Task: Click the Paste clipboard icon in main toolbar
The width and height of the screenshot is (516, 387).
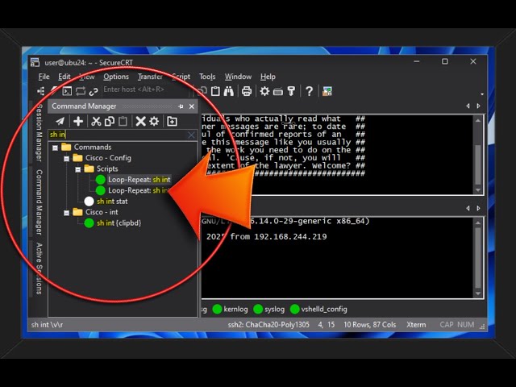Action: pyautogui.click(x=215, y=91)
